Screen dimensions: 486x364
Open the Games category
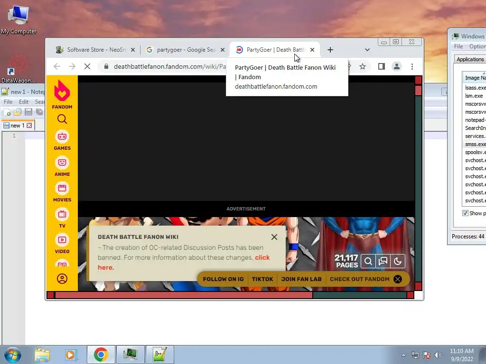62,140
